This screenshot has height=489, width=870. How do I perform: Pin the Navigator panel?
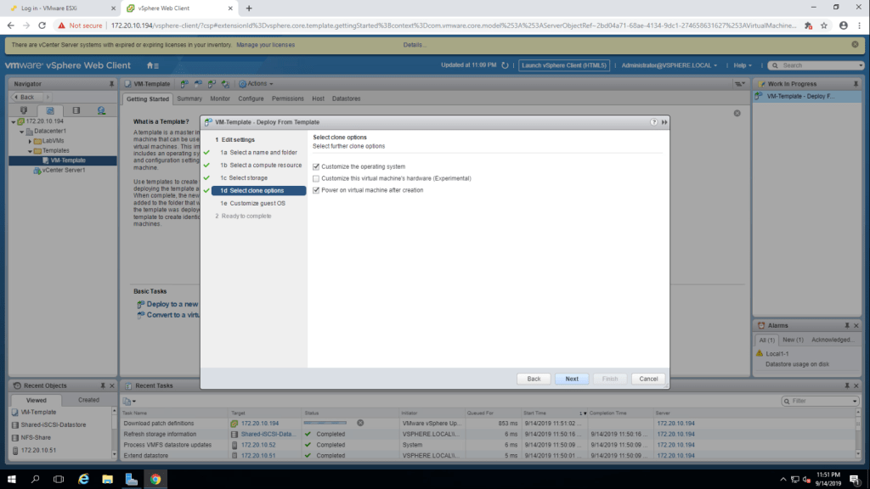(111, 84)
